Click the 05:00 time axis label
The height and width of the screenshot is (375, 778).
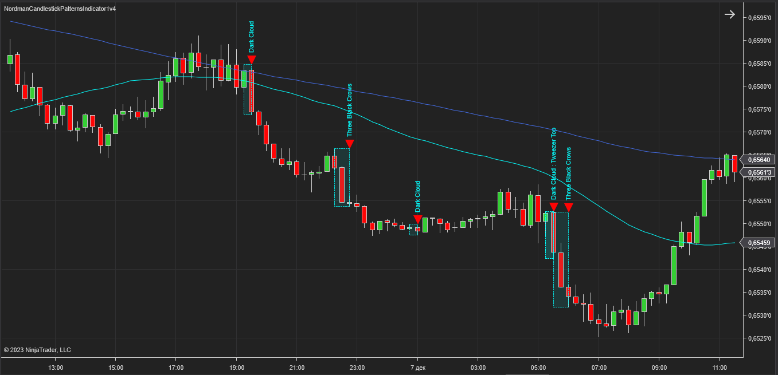tap(538, 368)
